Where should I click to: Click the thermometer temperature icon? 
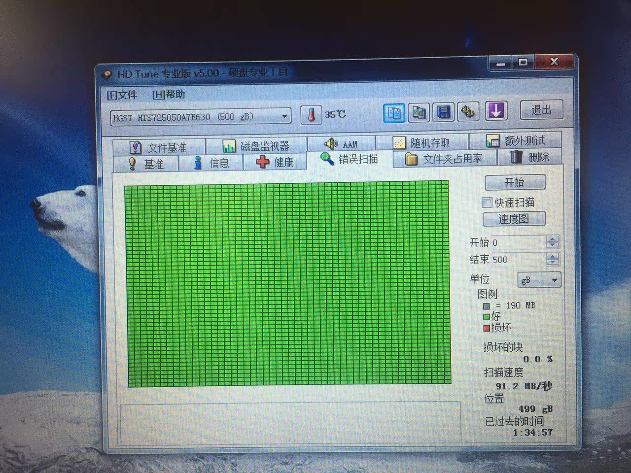(x=311, y=115)
